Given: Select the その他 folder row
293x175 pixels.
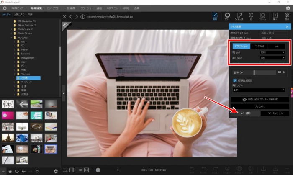Looking at the screenshot, I should [x=28, y=78].
